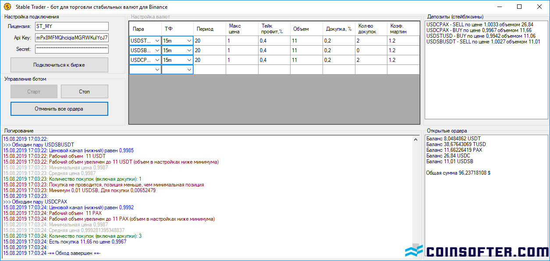Screen dimensions: 550x261
Task: Click the 'Макс цена' column header
Action: (242, 29)
